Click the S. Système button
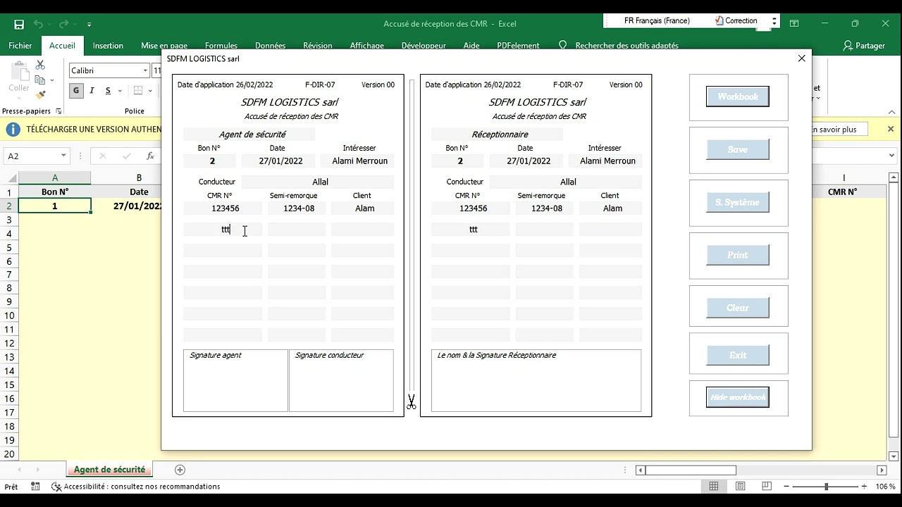The image size is (902, 507). 738,202
